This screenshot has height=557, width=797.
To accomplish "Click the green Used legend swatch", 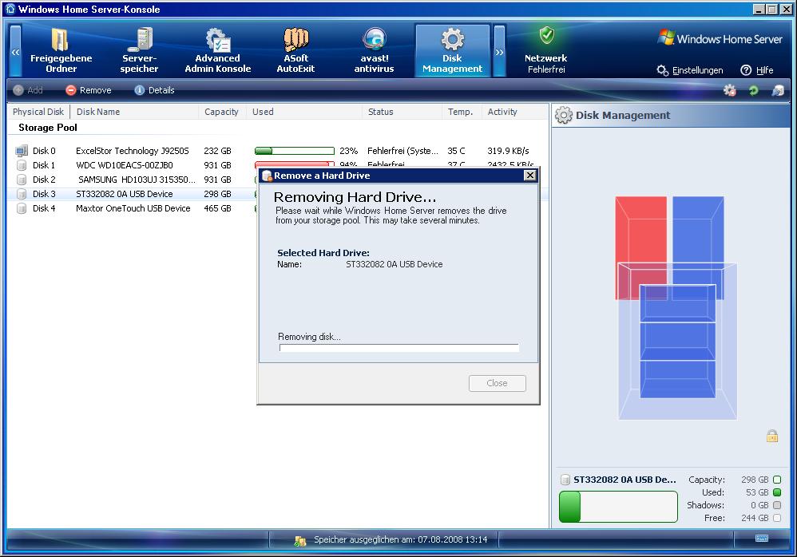I will coord(777,492).
